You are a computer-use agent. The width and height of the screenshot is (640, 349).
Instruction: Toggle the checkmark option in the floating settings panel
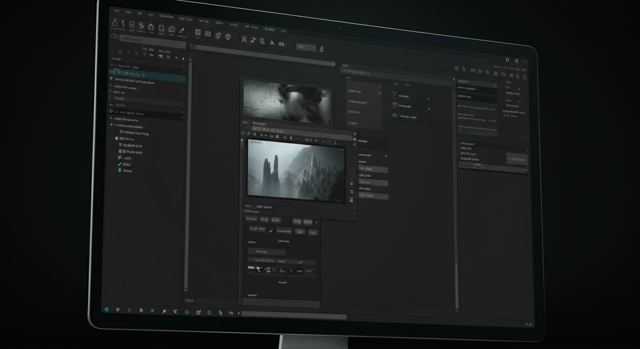click(271, 231)
